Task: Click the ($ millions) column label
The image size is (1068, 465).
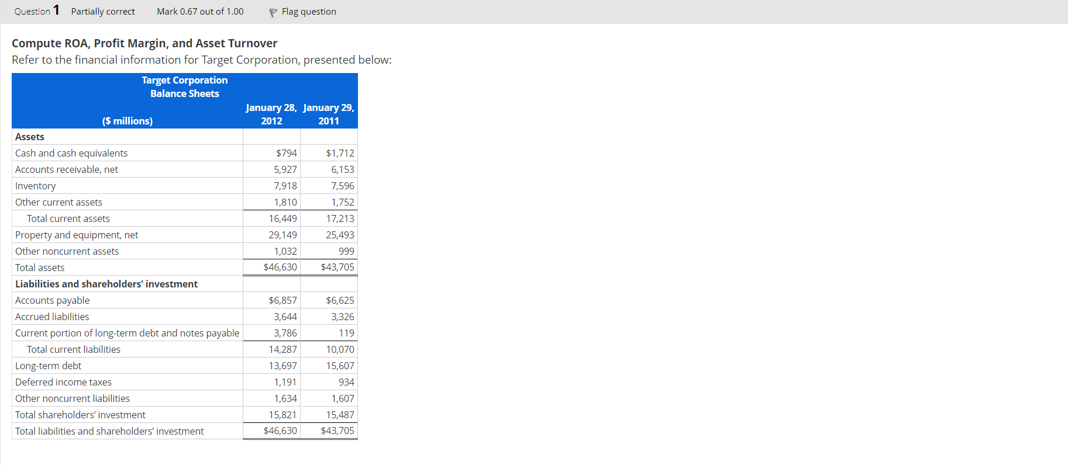Action: coord(128,121)
